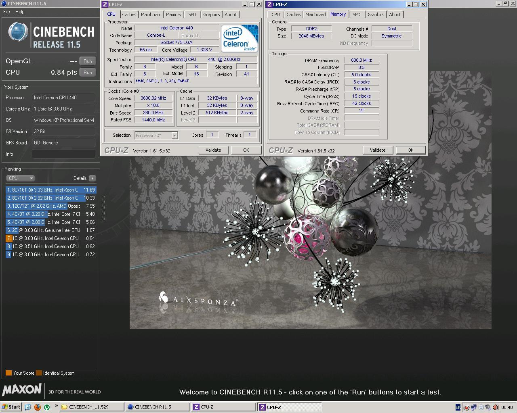The image size is (517, 413).
Task: Switch to CPU tab in the right CPU-Z window
Action: 276,15
